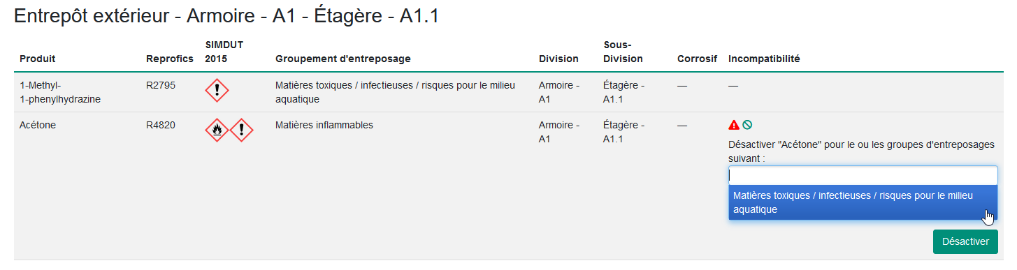The width and height of the screenshot is (1017, 270).
Task: Click the Incompatibilité column header
Action: point(764,59)
